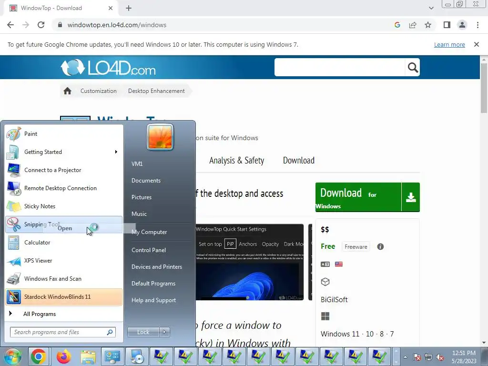The height and width of the screenshot is (366, 488).
Task: Launch Remote Desktop Connection
Action: [64, 188]
